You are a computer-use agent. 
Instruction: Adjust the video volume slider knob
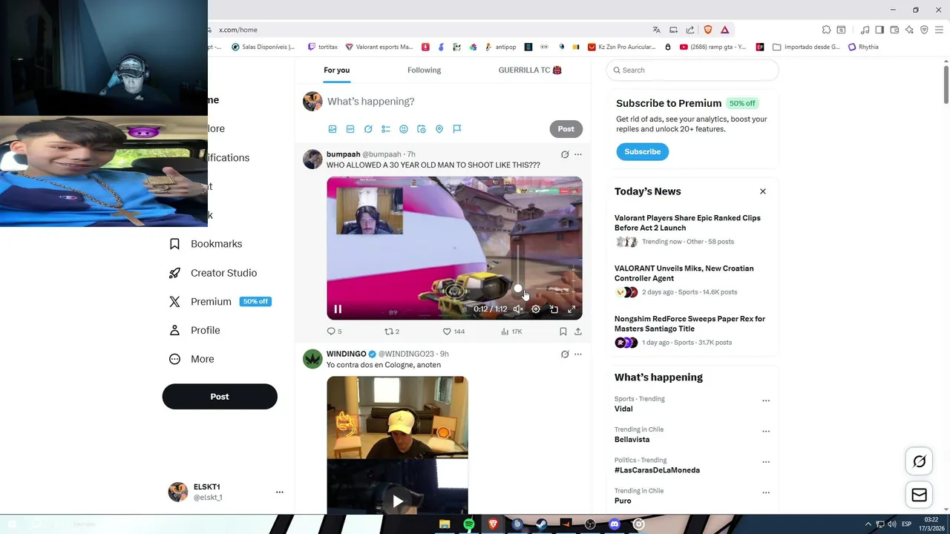click(518, 289)
